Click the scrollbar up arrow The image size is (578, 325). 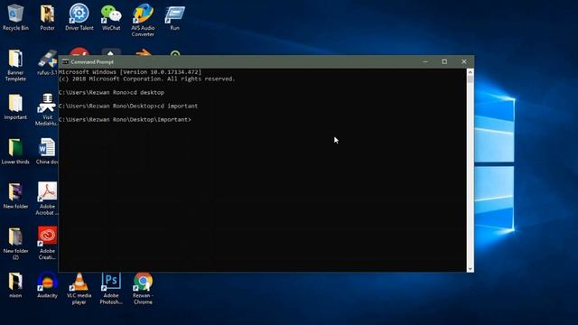tap(470, 72)
